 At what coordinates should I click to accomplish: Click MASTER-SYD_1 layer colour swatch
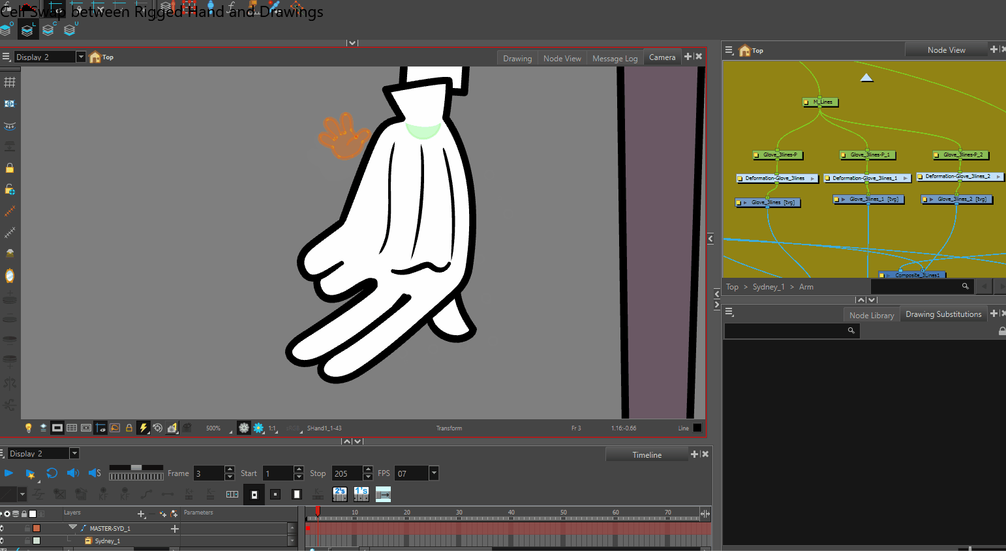37,528
